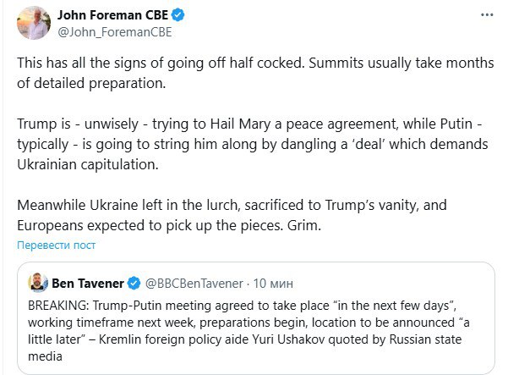The width and height of the screenshot is (508, 375).
Task: Click the 'Trump is - unwisely' paragraph
Action: pyautogui.click(x=253, y=144)
